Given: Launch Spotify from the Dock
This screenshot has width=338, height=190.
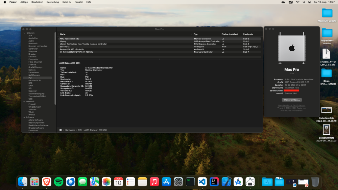Looking at the screenshot, I should (x=58, y=182).
